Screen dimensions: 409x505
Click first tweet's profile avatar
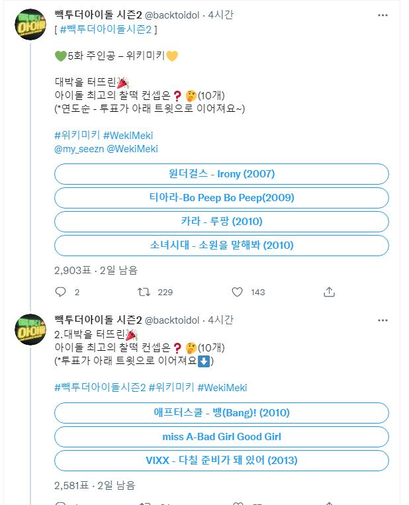coord(30,24)
